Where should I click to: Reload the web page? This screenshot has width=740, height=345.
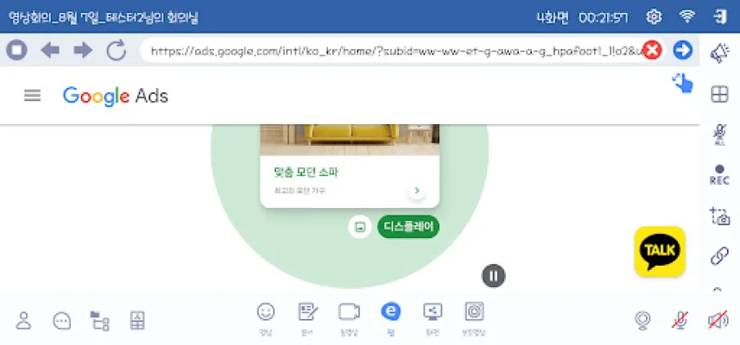116,50
